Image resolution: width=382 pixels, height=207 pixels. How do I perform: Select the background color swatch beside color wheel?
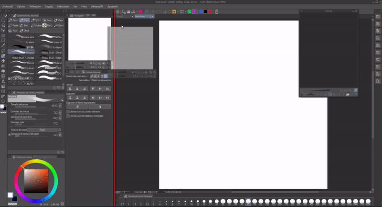15,199
